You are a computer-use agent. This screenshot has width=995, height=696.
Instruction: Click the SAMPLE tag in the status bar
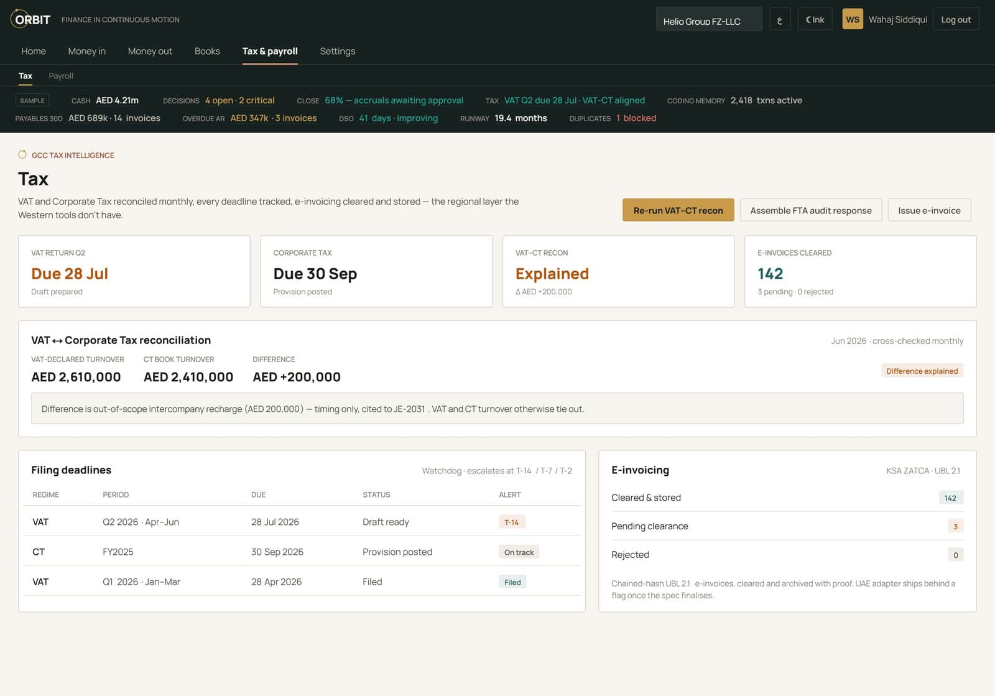(x=32, y=100)
